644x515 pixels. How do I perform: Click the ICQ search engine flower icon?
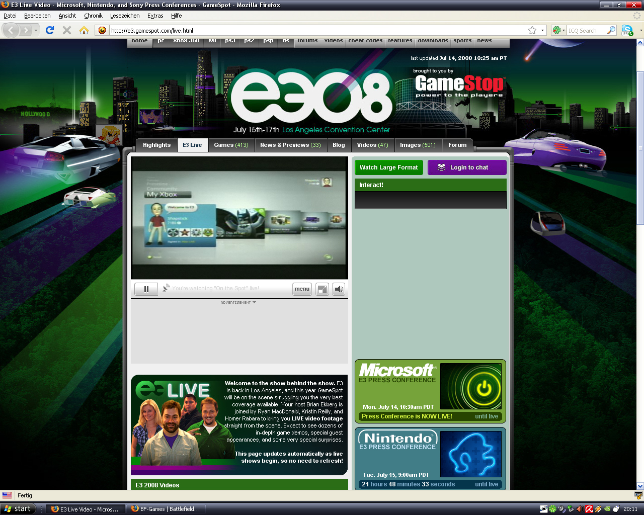pyautogui.click(x=556, y=30)
